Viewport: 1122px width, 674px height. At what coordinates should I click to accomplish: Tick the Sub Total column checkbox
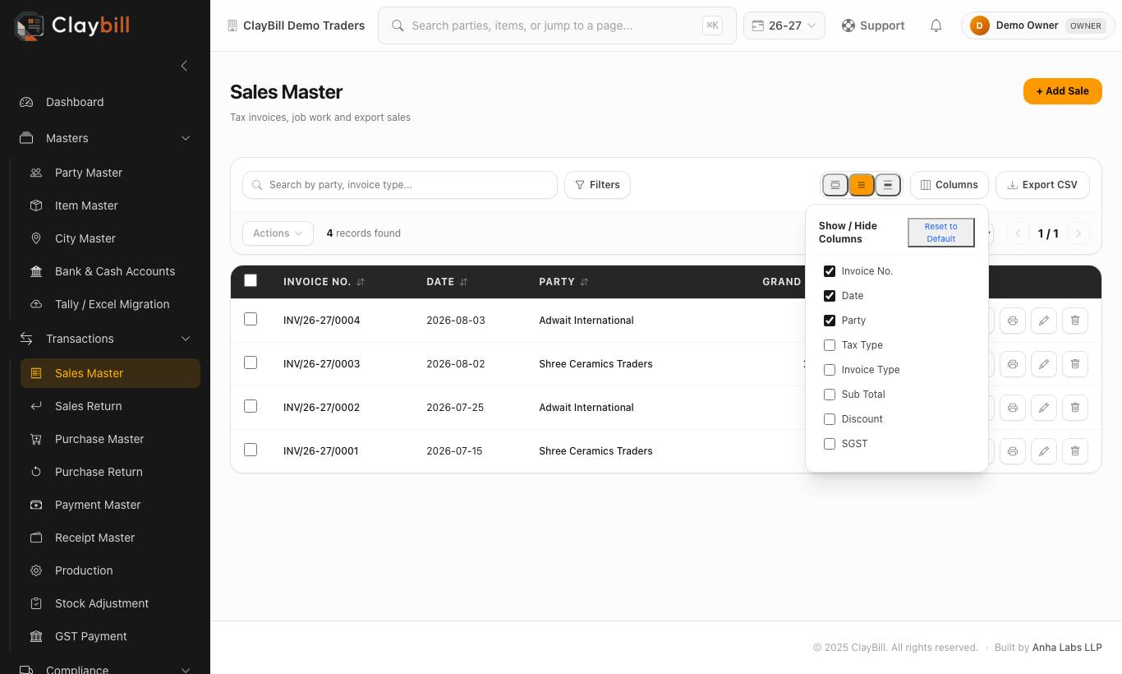(830, 395)
